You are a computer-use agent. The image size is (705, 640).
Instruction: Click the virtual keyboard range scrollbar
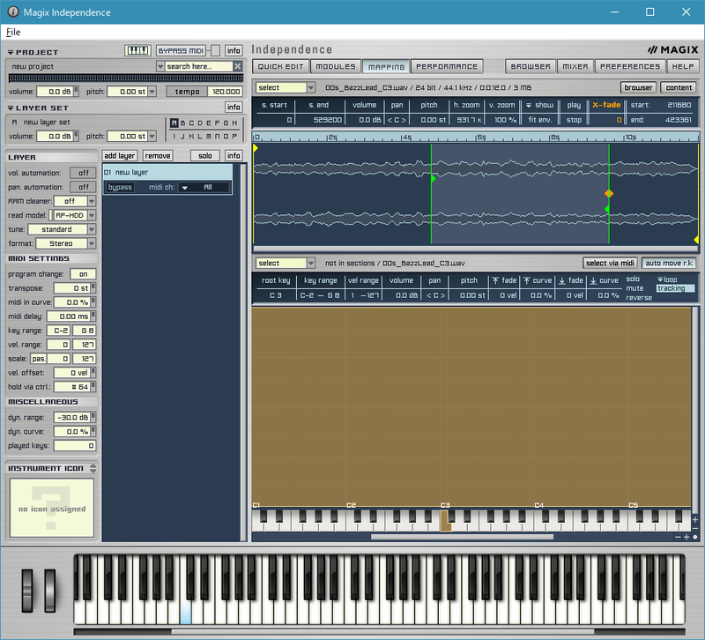coord(382,631)
